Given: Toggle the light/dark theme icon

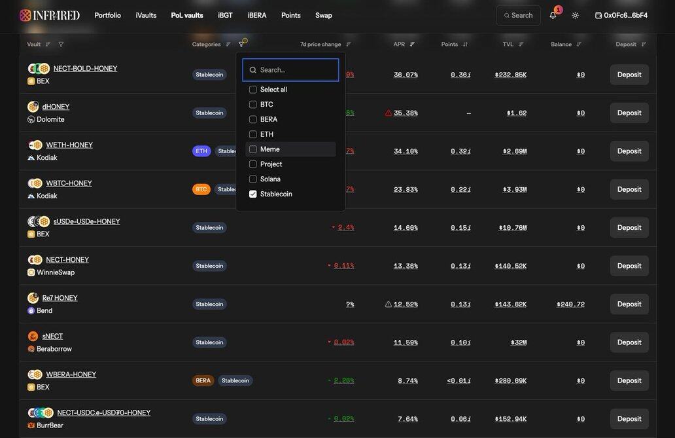Looking at the screenshot, I should 575,15.
